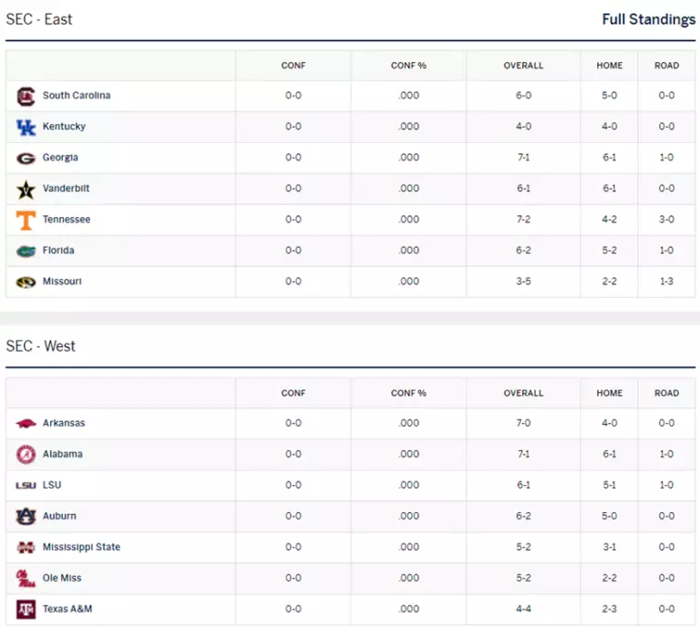Open the Mississippi State team link
The width and height of the screenshot is (700, 628).
pyautogui.click(x=81, y=547)
